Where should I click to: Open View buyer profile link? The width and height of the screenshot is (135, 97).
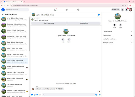71,84
